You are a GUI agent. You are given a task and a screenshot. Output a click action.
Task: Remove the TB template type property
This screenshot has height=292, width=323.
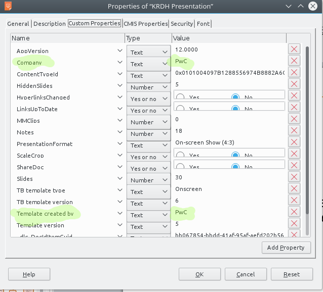(x=294, y=188)
